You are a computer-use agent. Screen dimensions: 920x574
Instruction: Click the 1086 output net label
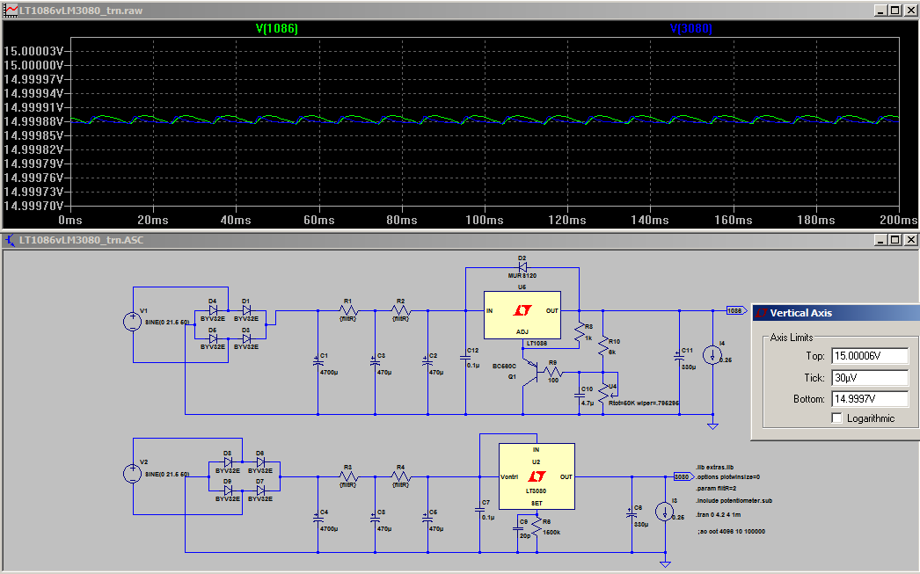coord(736,310)
